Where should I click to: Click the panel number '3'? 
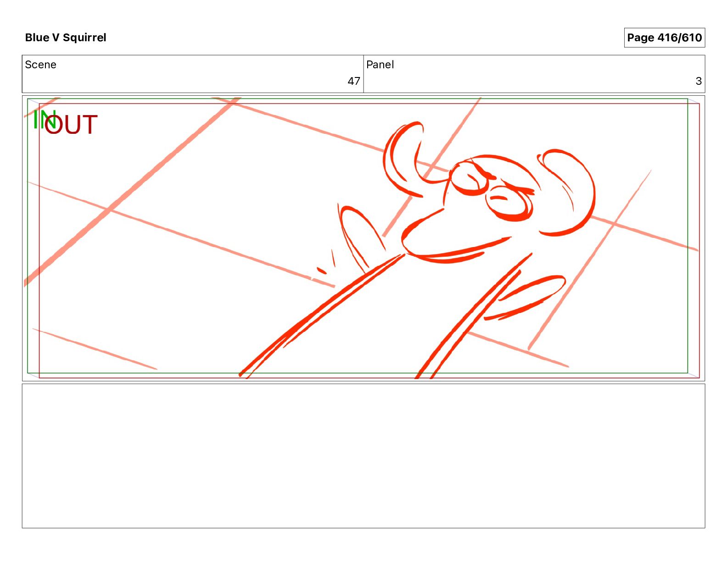pyautogui.click(x=699, y=81)
